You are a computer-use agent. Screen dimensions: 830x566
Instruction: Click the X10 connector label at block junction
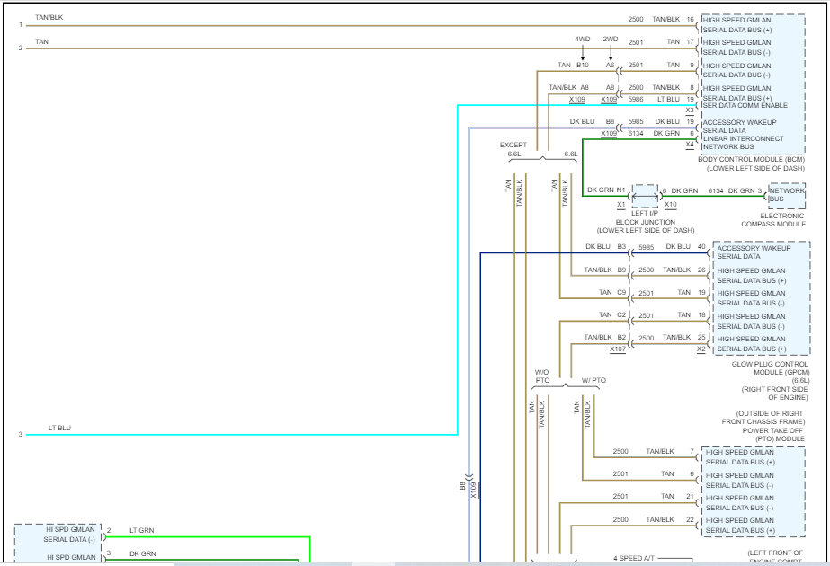tap(670, 204)
